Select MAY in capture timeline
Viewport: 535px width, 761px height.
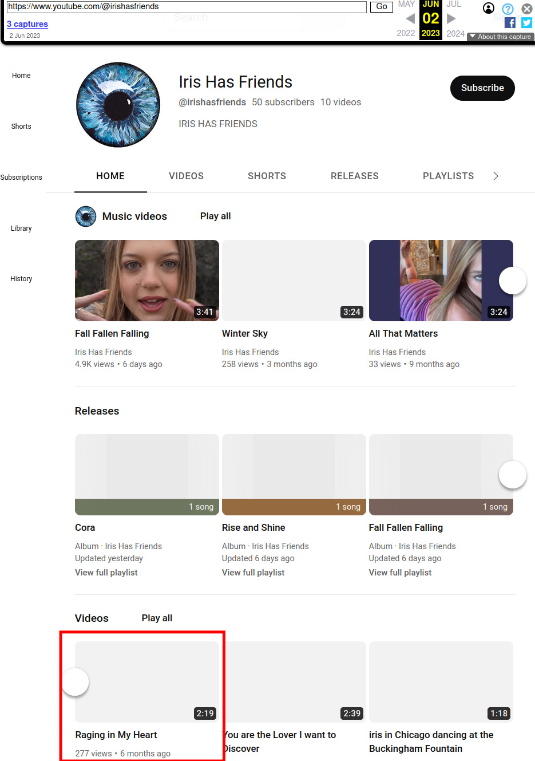tap(406, 4)
